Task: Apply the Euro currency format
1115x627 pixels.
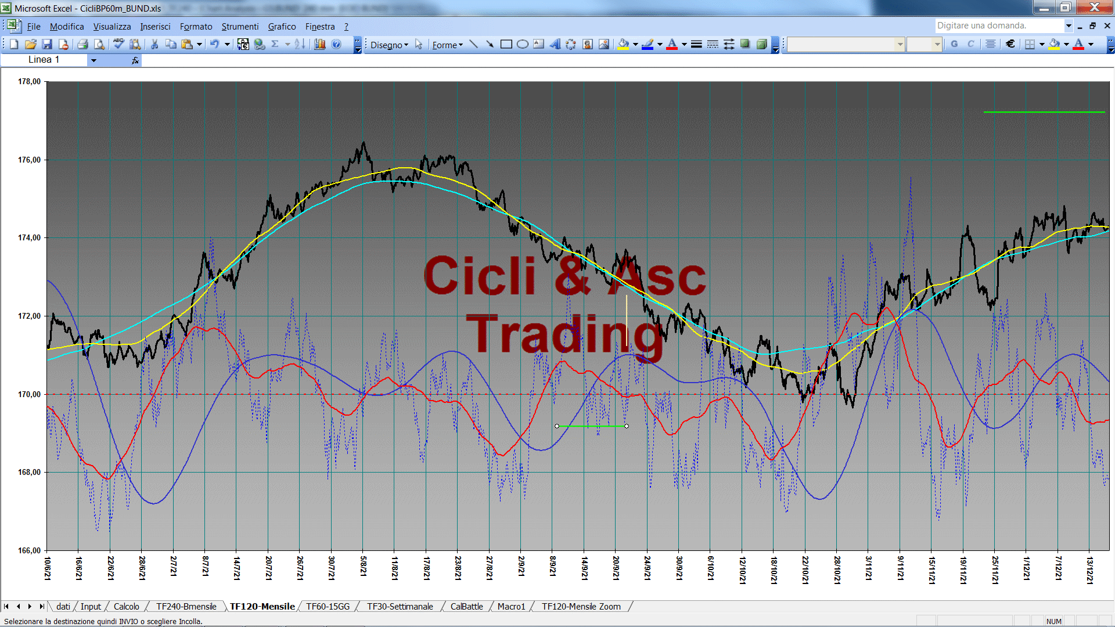Action: pos(1010,44)
